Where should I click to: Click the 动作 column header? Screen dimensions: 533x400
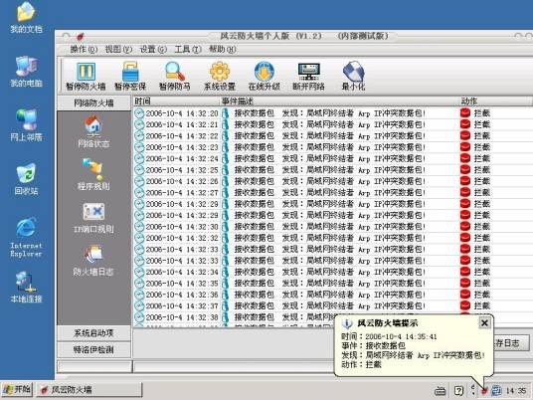(496, 101)
